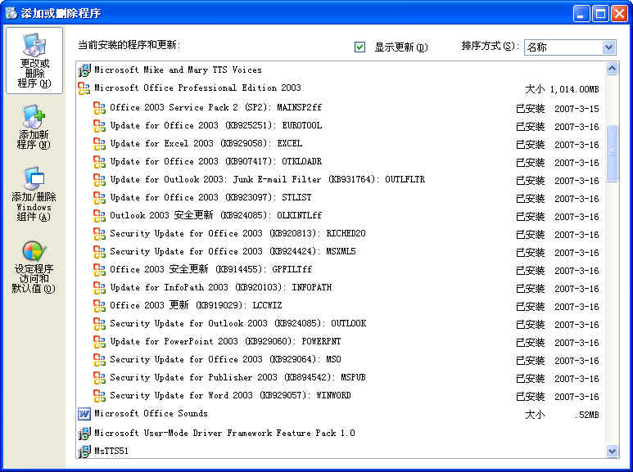Click icon beside KB929064 MSO security update
The height and width of the screenshot is (472, 633).
point(99,359)
